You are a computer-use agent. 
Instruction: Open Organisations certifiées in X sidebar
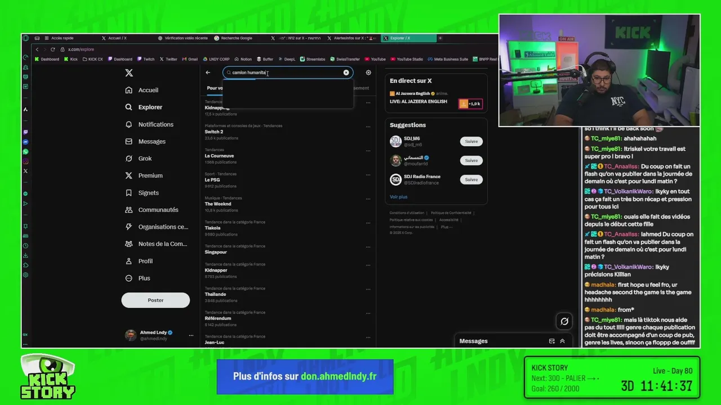(x=157, y=227)
